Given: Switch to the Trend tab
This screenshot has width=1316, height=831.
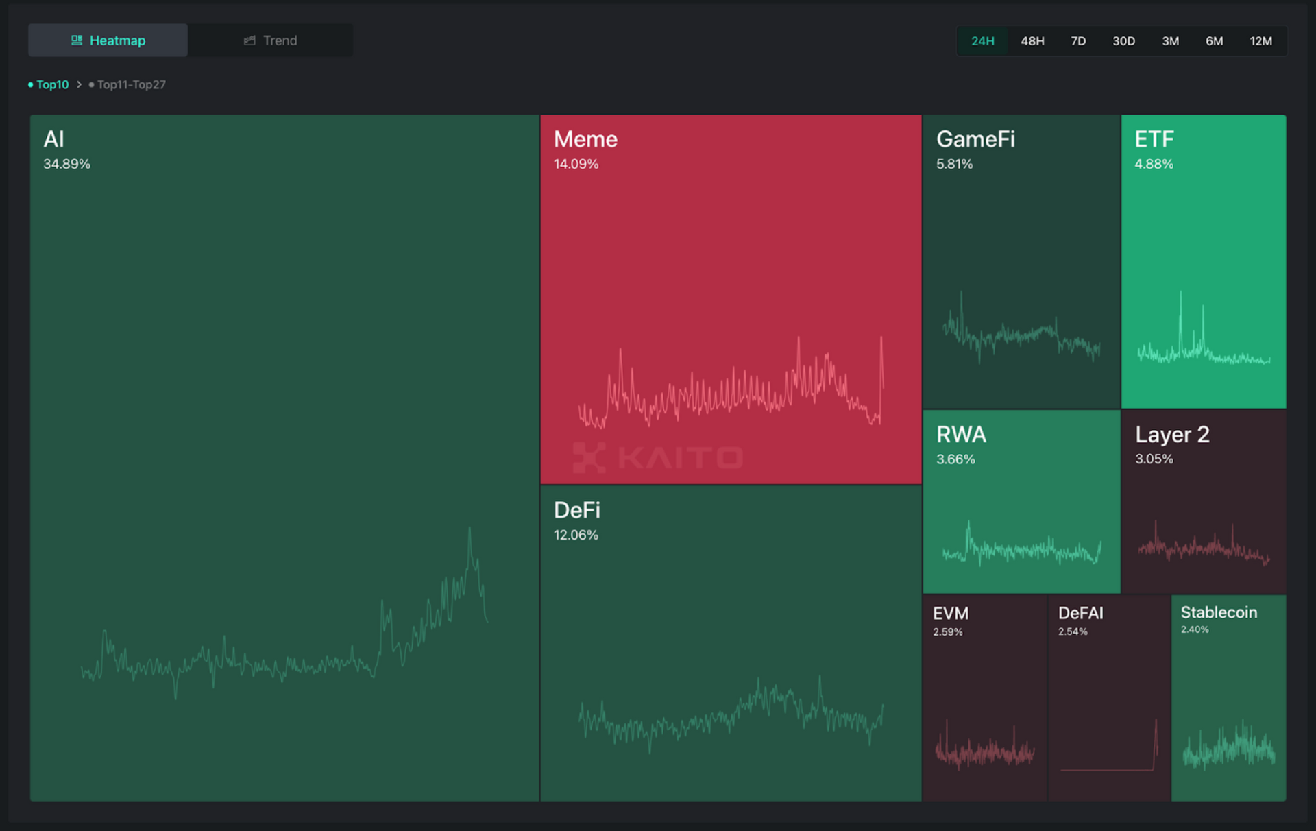Looking at the screenshot, I should 271,40.
